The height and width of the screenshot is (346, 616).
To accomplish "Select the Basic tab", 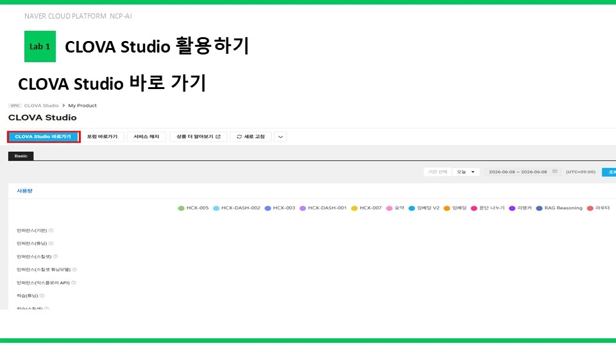I will 21,156.
